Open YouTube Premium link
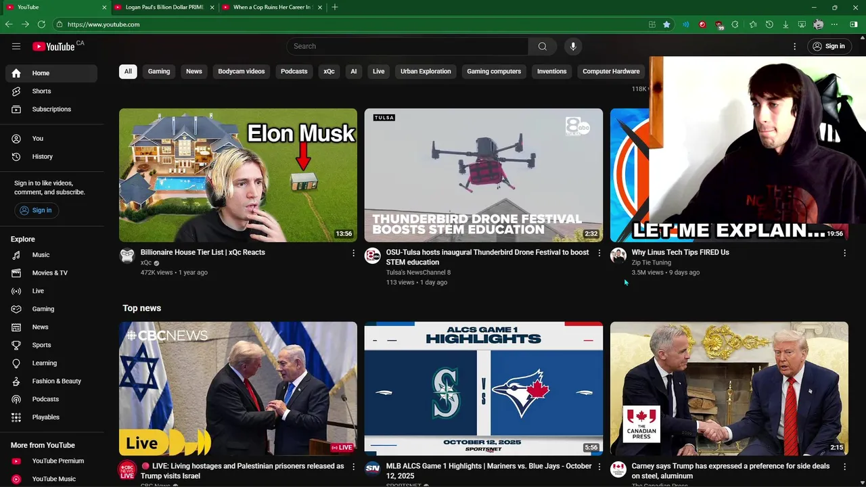866x487 pixels. 51,461
